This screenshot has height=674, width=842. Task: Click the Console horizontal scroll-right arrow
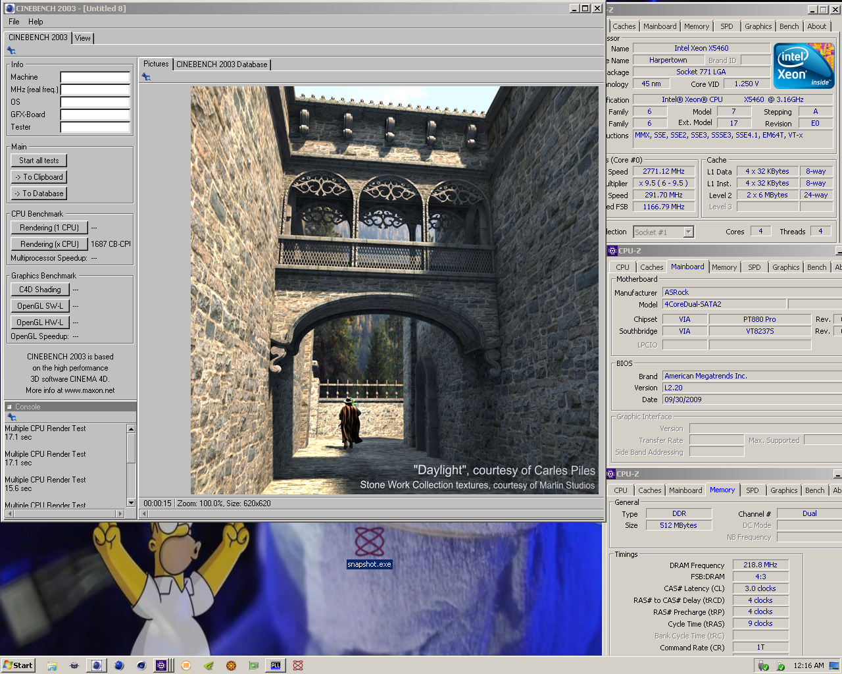[x=120, y=513]
